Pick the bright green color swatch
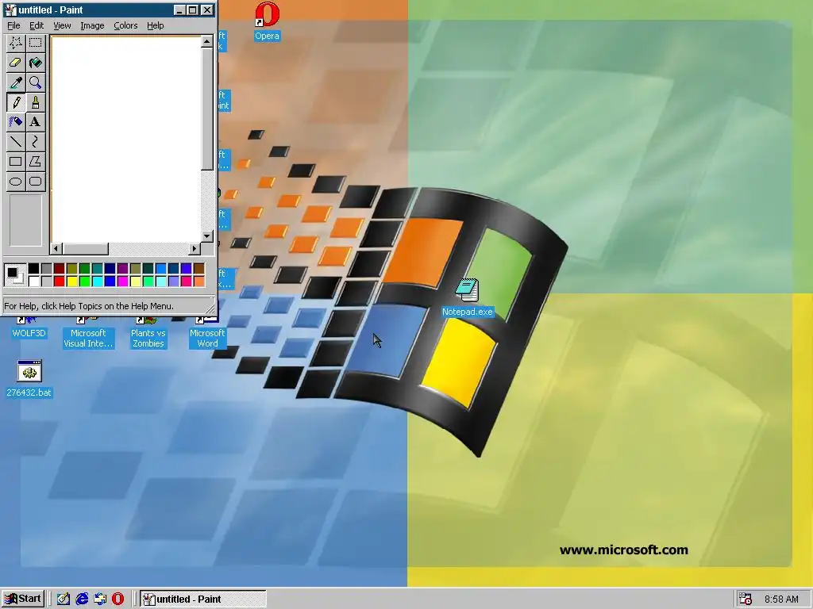Screen dimensions: 813x609 [x=84, y=282]
